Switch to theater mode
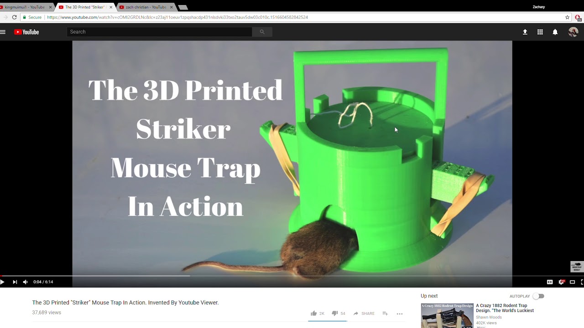The image size is (584, 328). 572,282
